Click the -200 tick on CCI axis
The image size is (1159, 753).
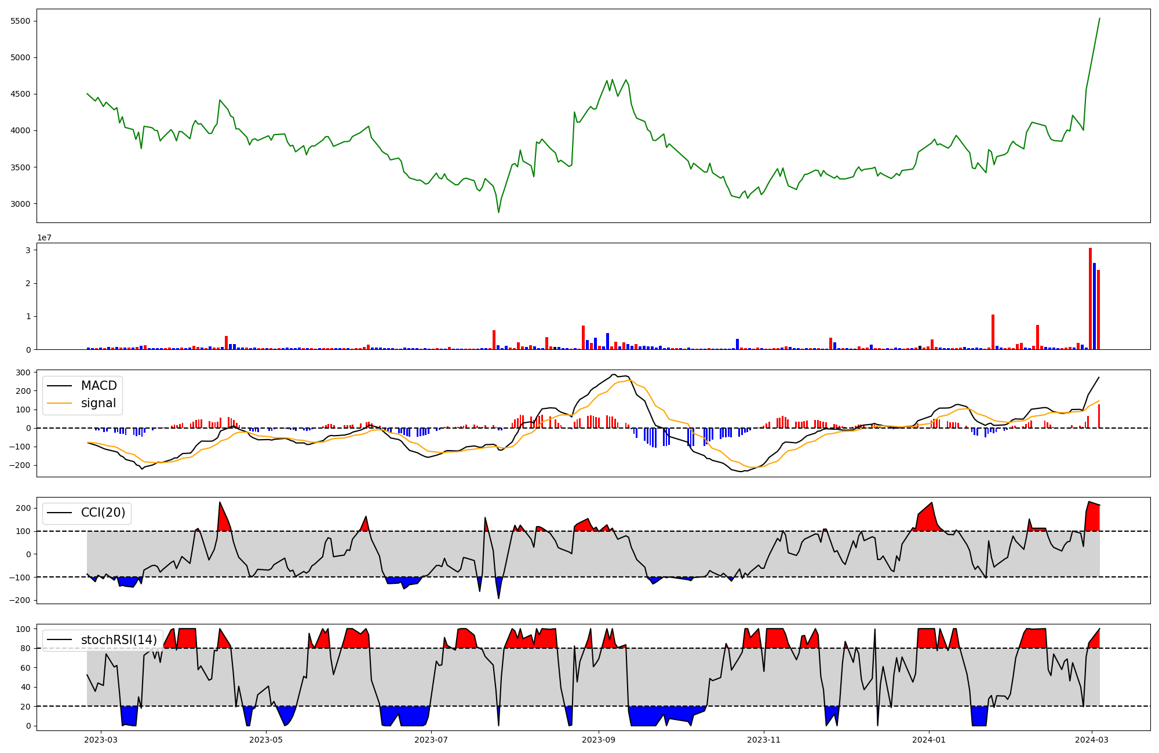pyautogui.click(x=20, y=600)
